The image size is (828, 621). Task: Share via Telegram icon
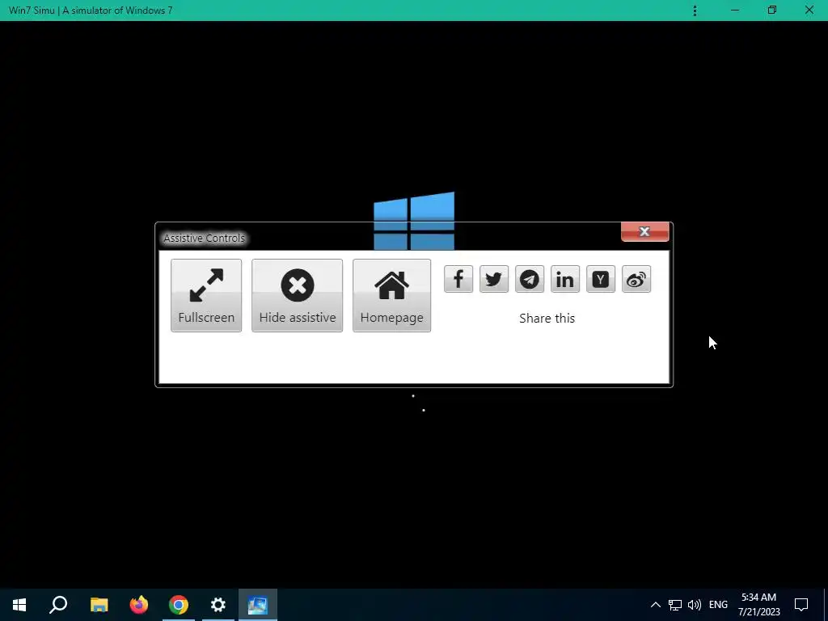pyautogui.click(x=530, y=279)
